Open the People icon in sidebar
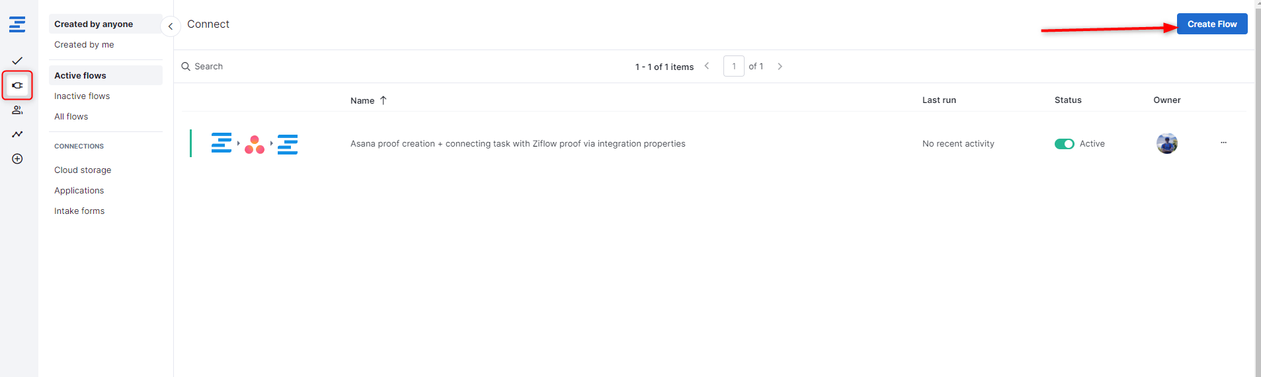 pyautogui.click(x=17, y=110)
